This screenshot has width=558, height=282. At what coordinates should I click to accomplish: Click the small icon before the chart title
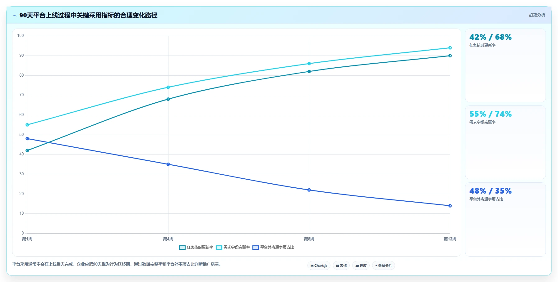pyautogui.click(x=15, y=16)
